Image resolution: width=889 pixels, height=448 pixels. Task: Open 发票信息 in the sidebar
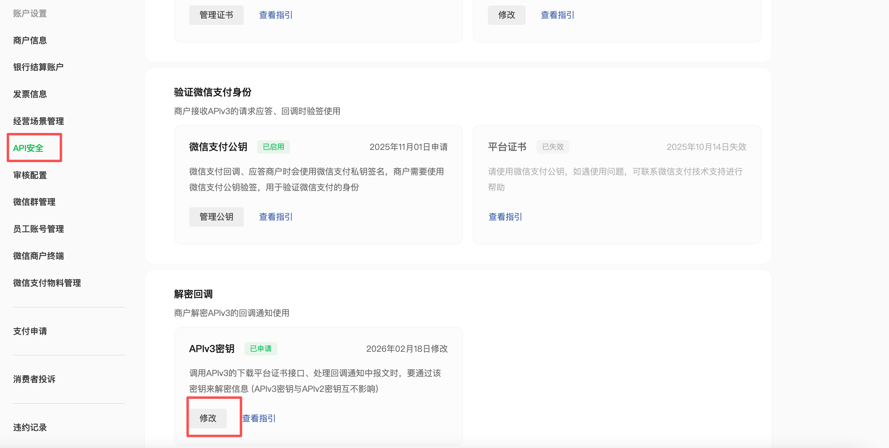coord(30,94)
